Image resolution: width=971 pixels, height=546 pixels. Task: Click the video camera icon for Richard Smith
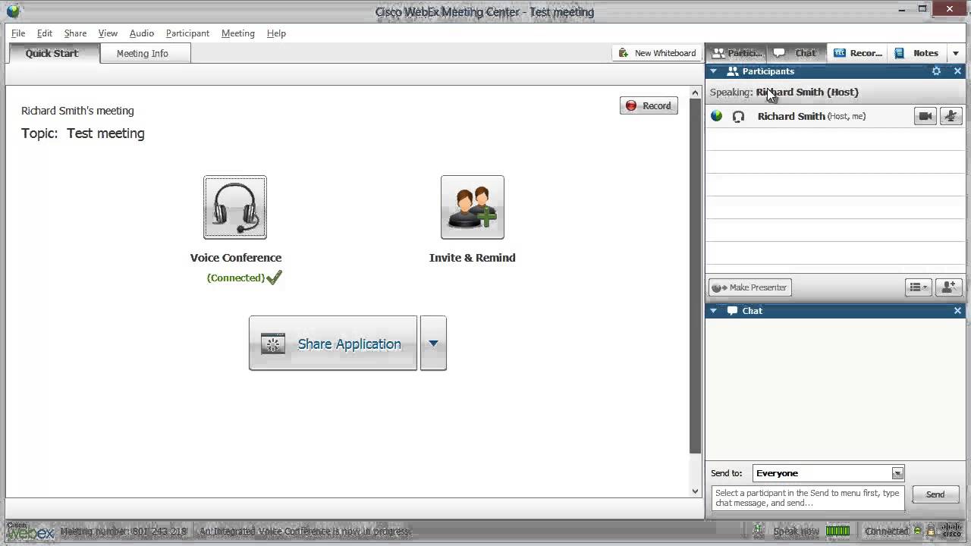coord(925,116)
